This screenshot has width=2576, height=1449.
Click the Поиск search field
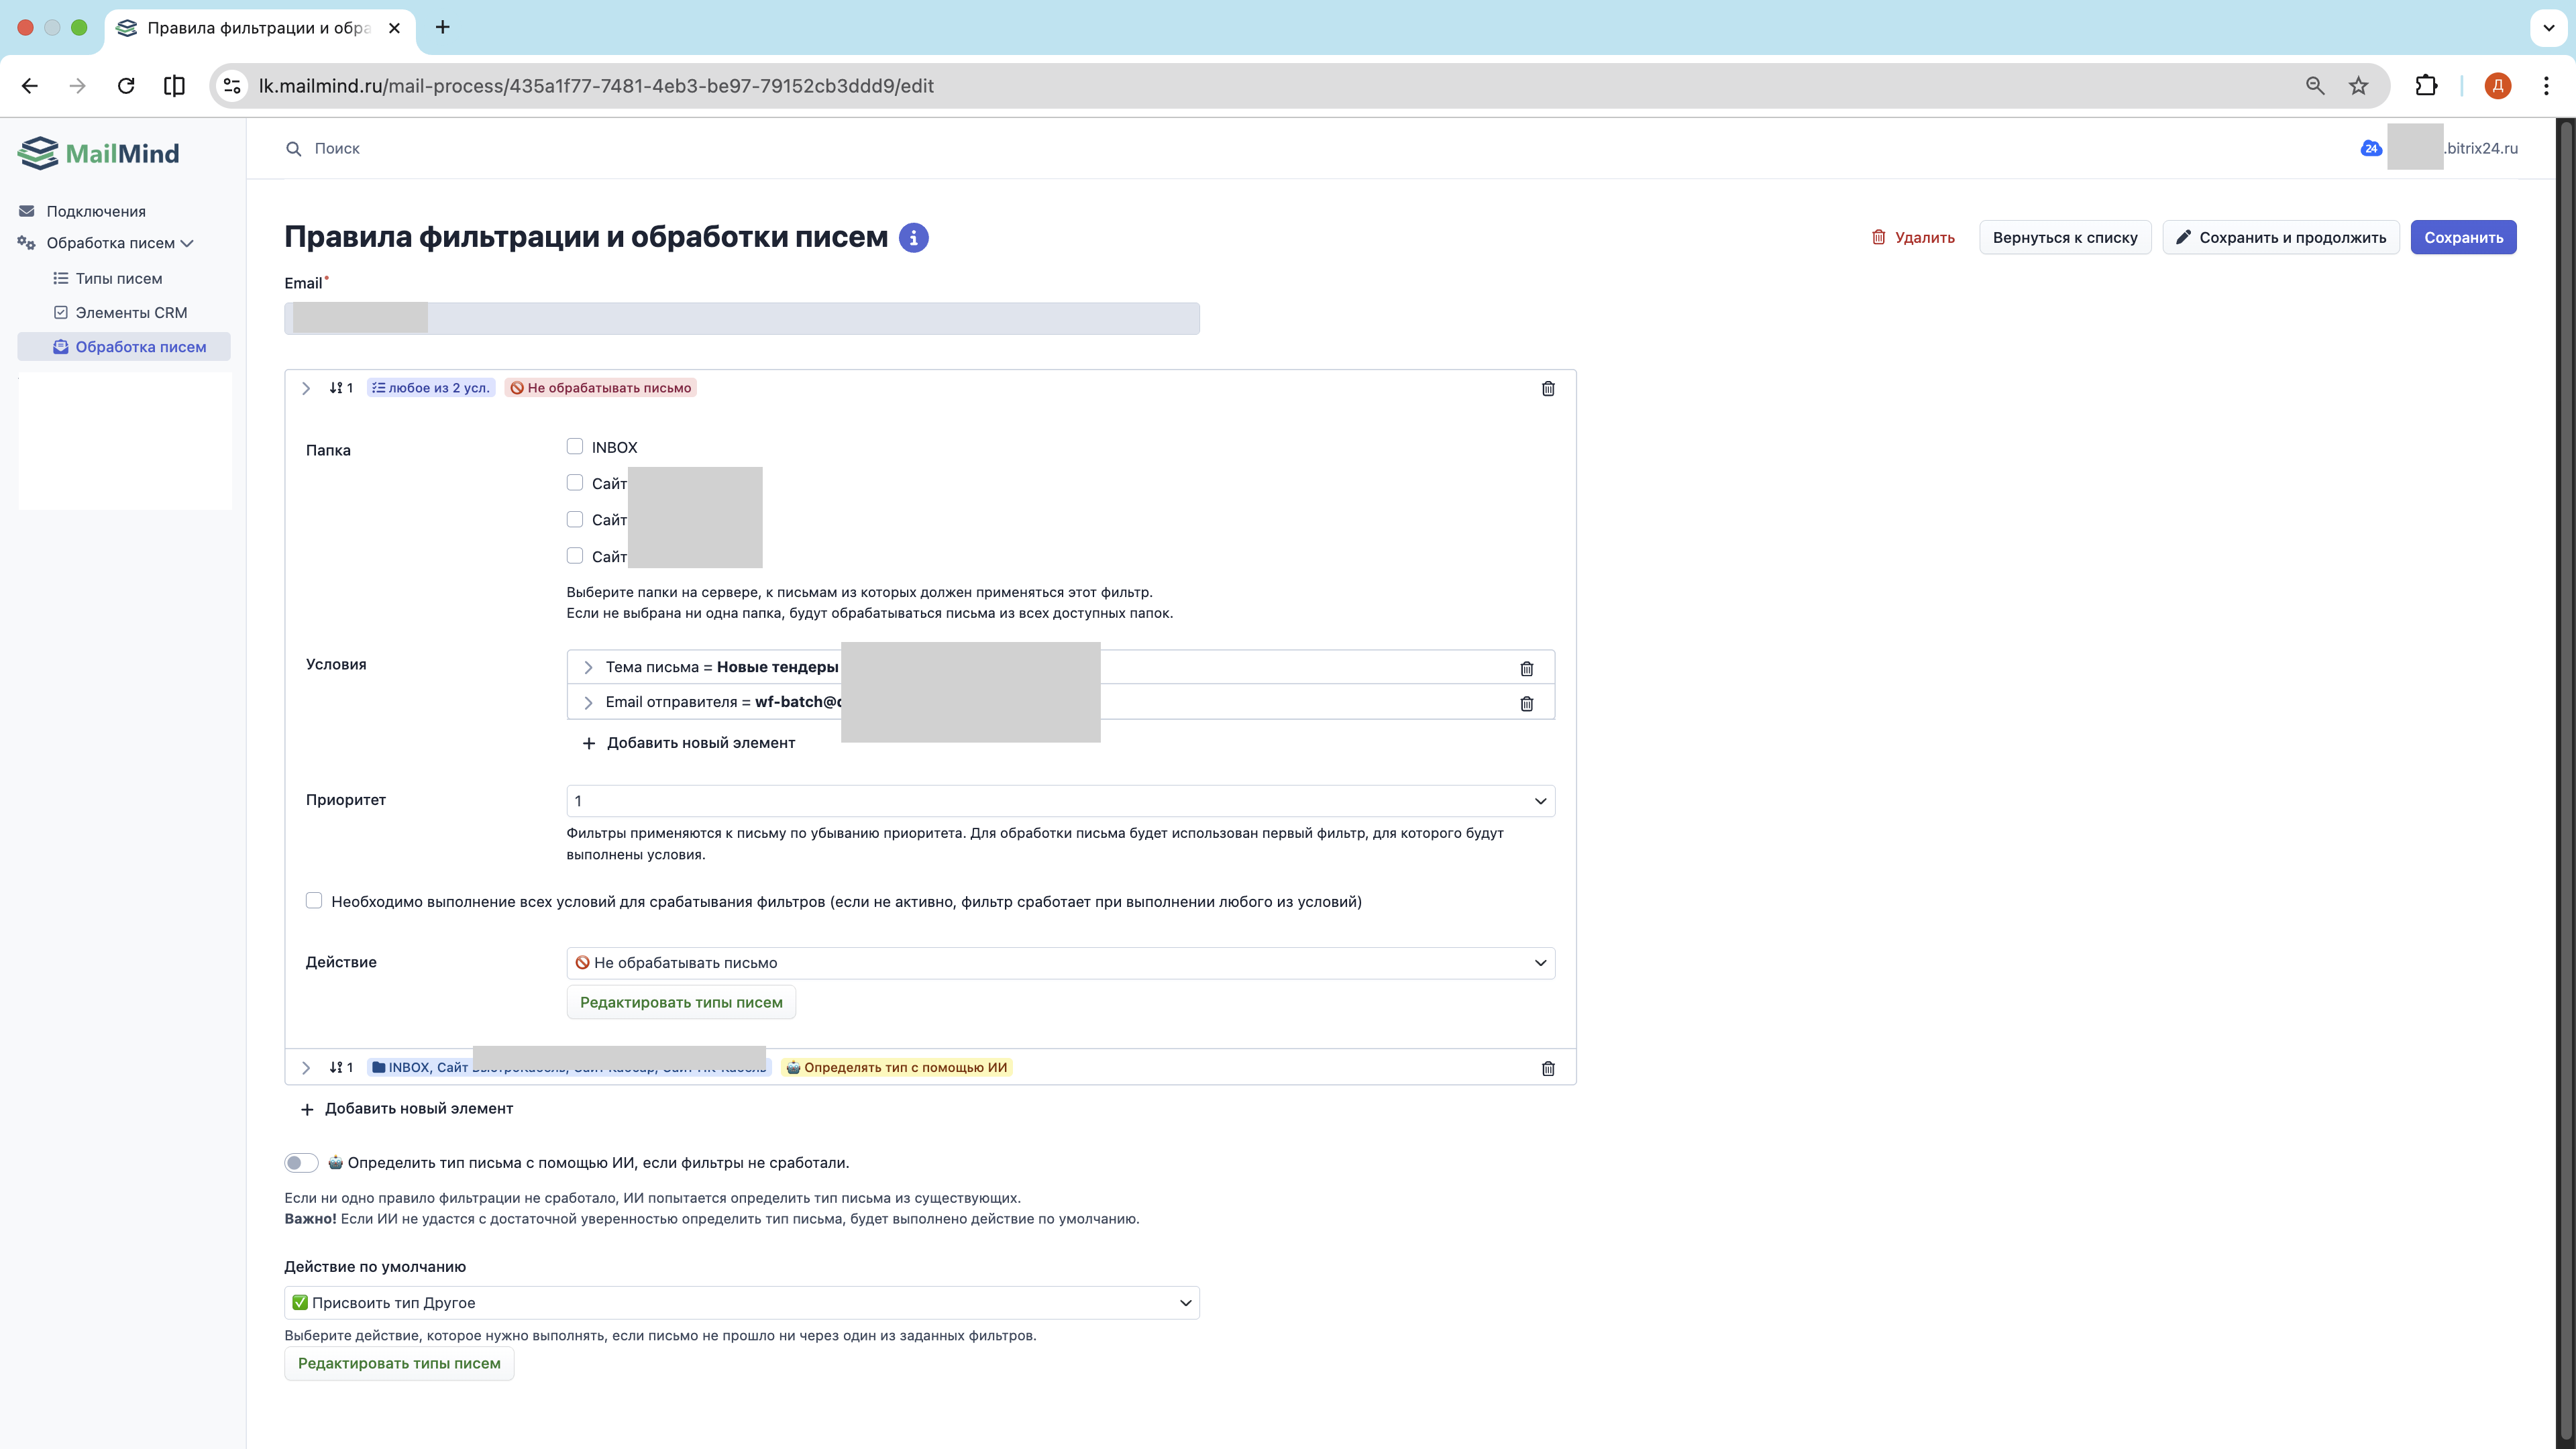[337, 148]
